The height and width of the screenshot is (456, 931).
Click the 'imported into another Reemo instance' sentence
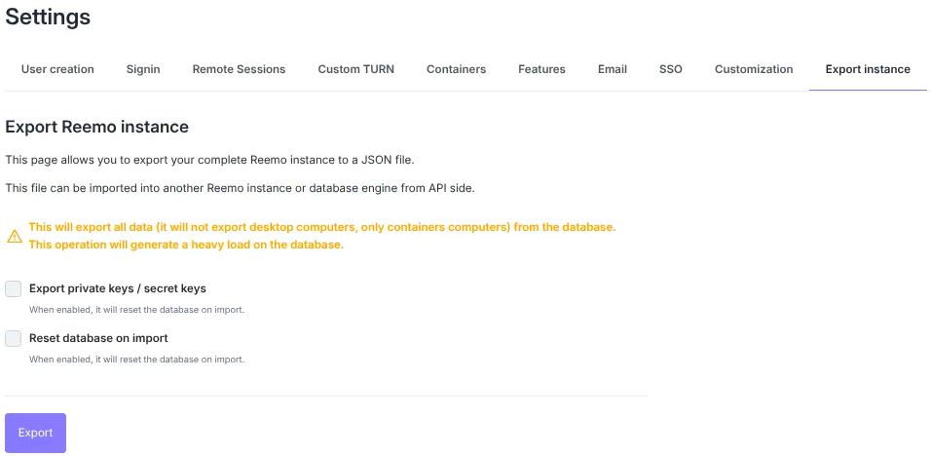click(x=240, y=188)
